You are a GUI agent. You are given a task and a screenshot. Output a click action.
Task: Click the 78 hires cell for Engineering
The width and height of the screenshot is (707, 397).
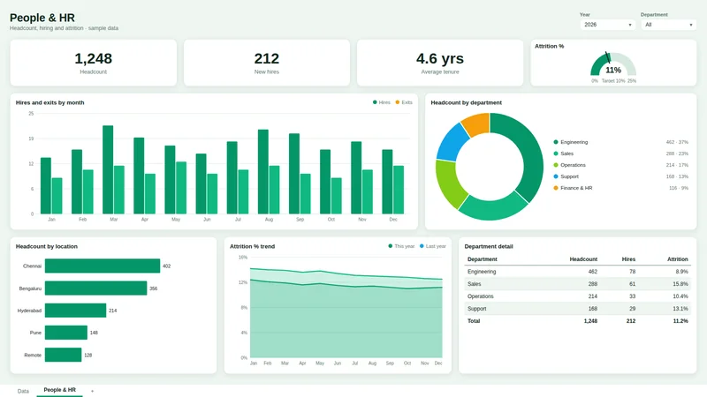coord(632,272)
